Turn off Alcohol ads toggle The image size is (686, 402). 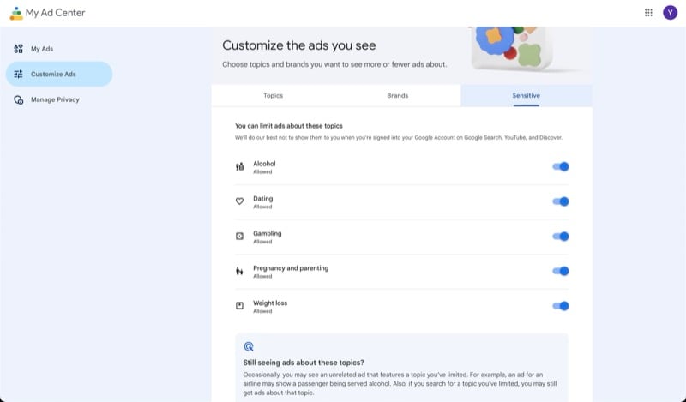pyautogui.click(x=561, y=166)
